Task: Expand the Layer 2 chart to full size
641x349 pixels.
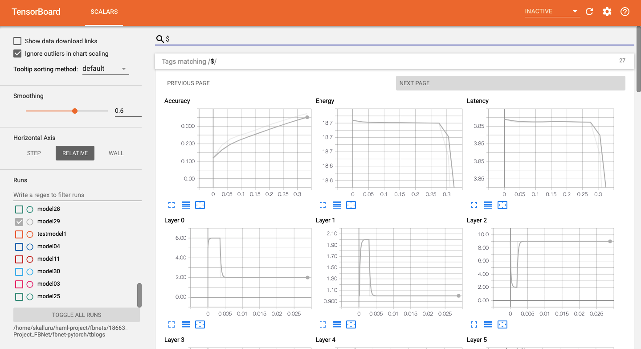Action: tap(474, 324)
